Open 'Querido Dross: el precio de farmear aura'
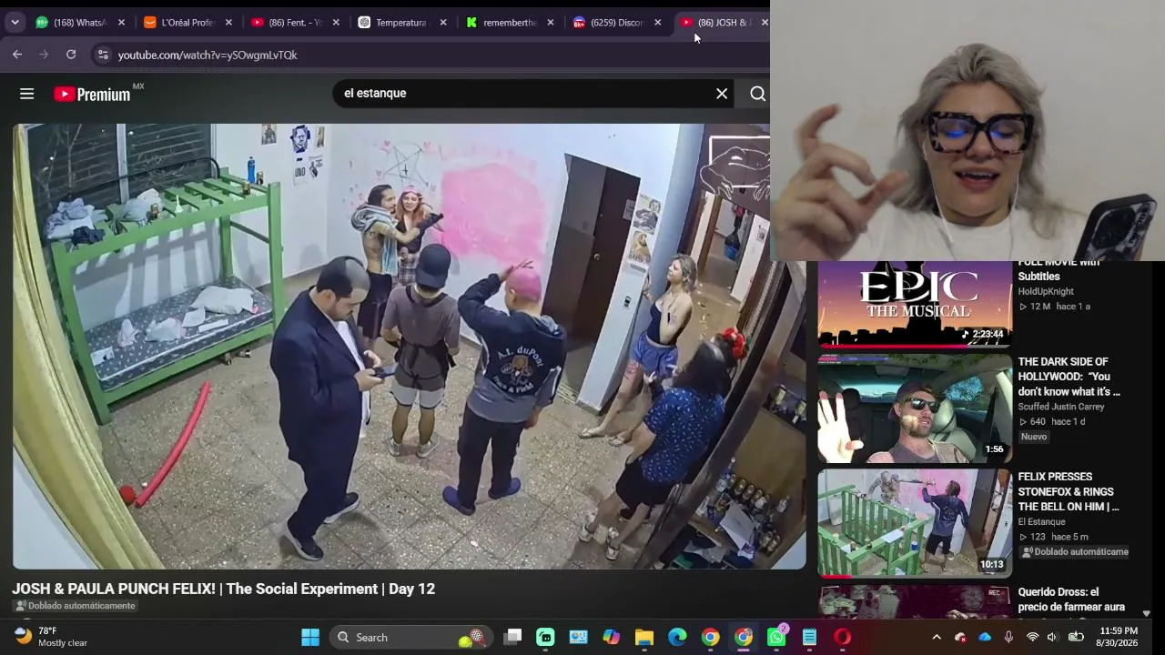Image resolution: width=1165 pixels, height=655 pixels. pyautogui.click(x=1071, y=600)
